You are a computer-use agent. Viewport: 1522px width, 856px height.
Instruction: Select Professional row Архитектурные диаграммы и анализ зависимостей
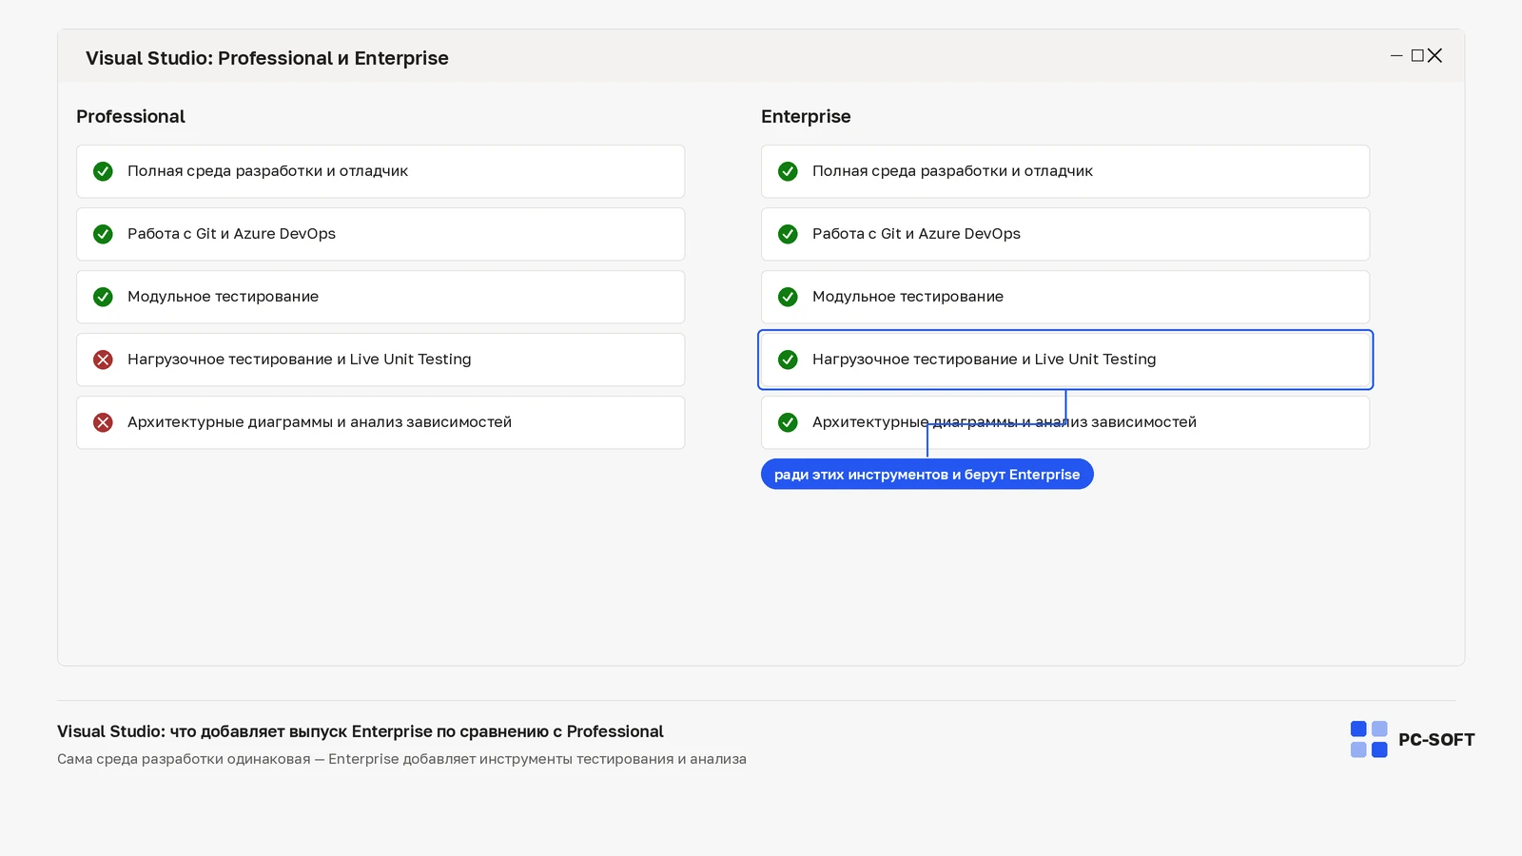[x=380, y=422]
